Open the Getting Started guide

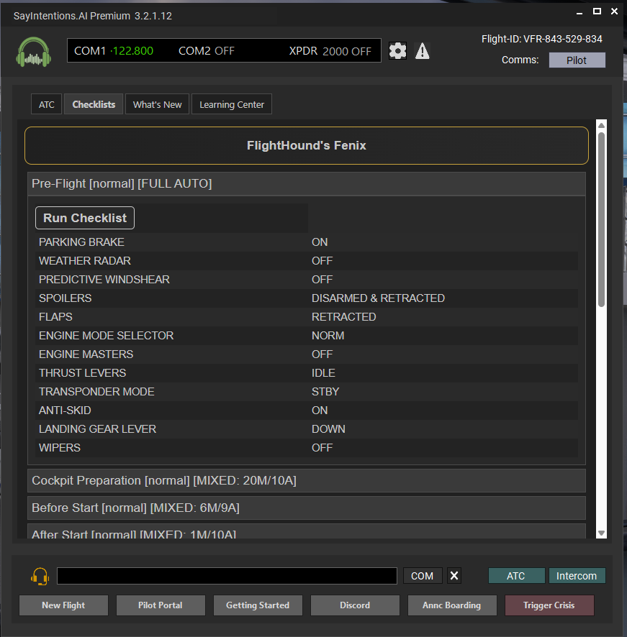(258, 605)
